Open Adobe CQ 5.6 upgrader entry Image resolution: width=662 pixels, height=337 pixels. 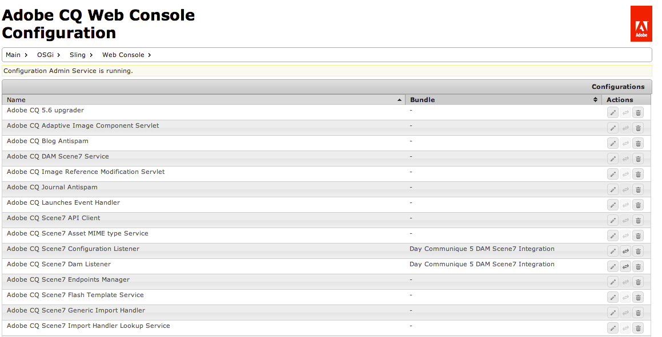[45, 110]
